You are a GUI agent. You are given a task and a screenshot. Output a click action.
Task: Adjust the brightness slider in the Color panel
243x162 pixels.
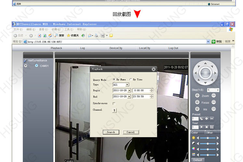[x=208, y=138]
